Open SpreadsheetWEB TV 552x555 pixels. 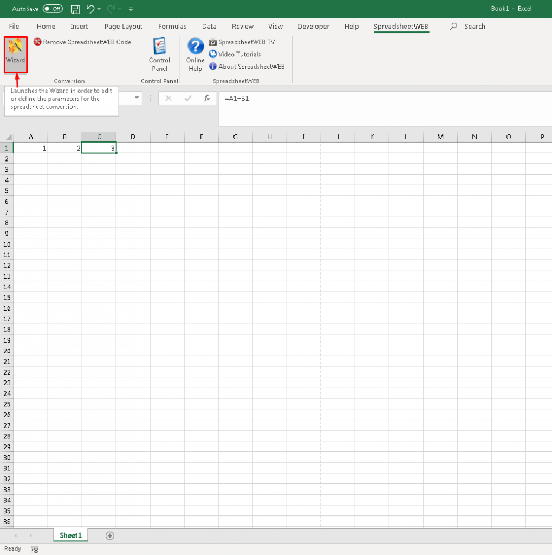pos(242,42)
